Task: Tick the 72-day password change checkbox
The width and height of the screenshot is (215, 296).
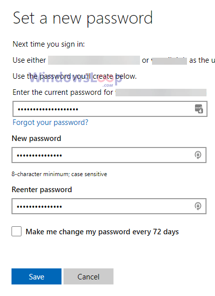Action: click(x=16, y=231)
